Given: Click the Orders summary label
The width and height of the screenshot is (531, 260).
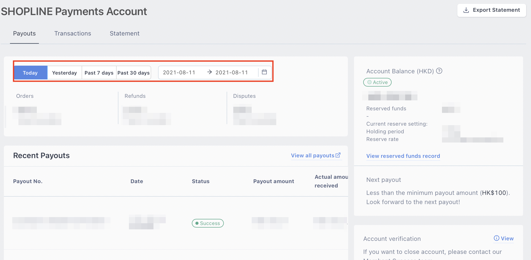Looking at the screenshot, I should [25, 96].
